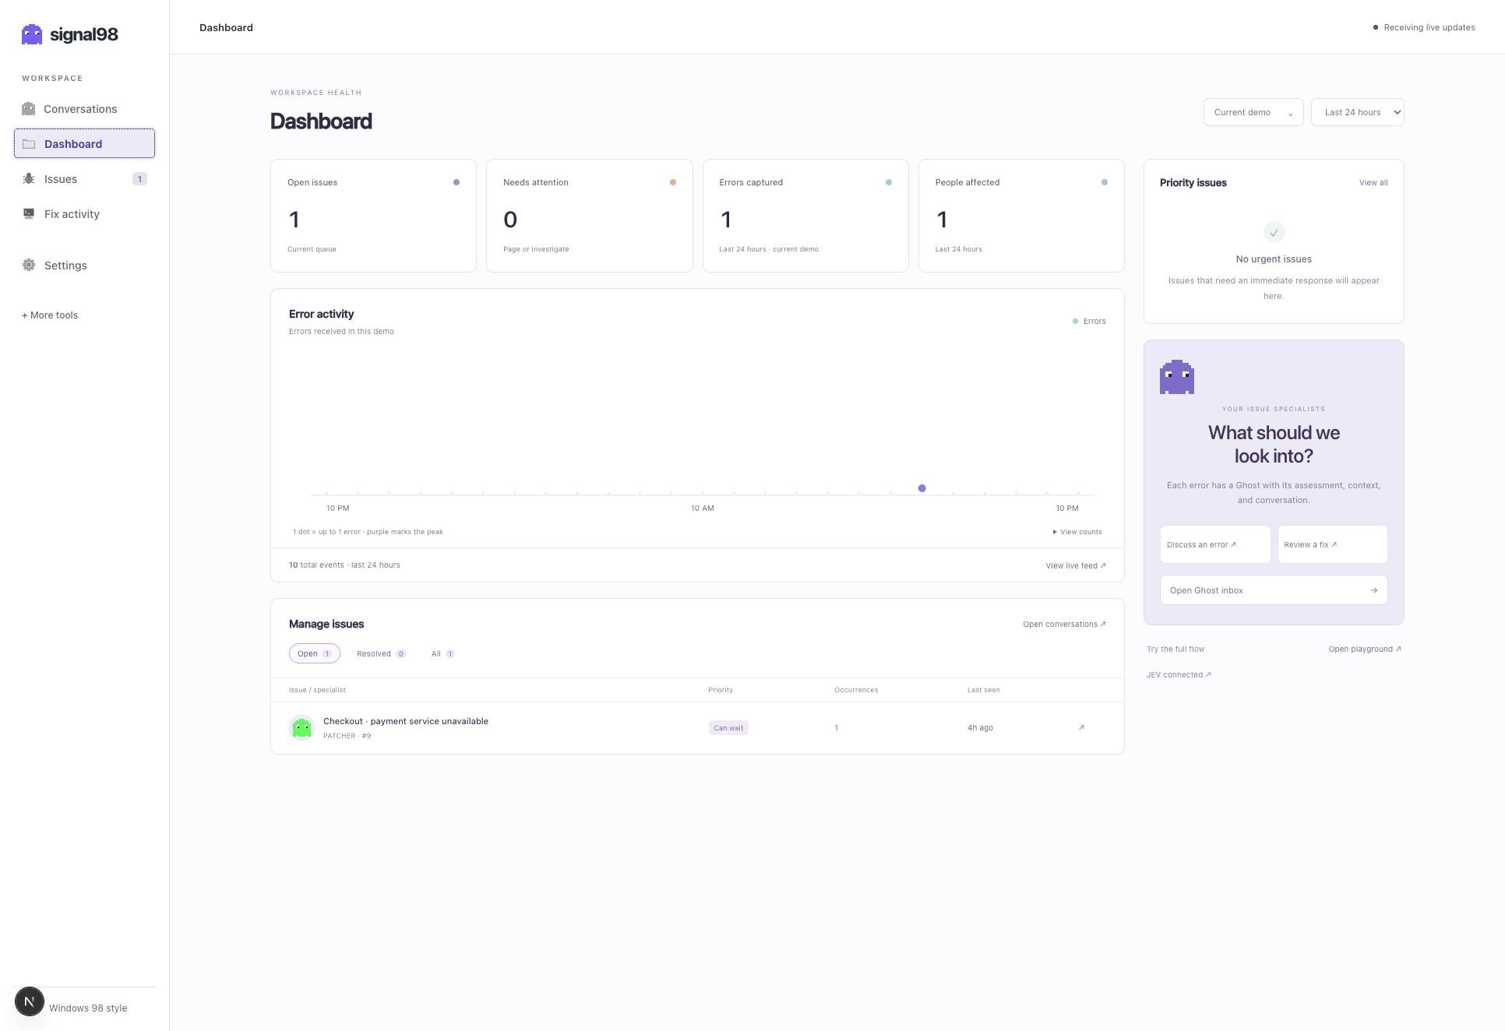Click the green Patcher ghost avatar
The height and width of the screenshot is (1031, 1505).
tap(301, 728)
